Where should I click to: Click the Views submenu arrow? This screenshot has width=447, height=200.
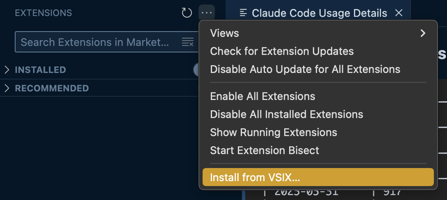[x=423, y=33]
